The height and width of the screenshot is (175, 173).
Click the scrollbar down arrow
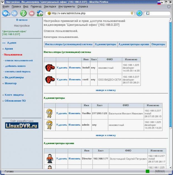[170, 168]
